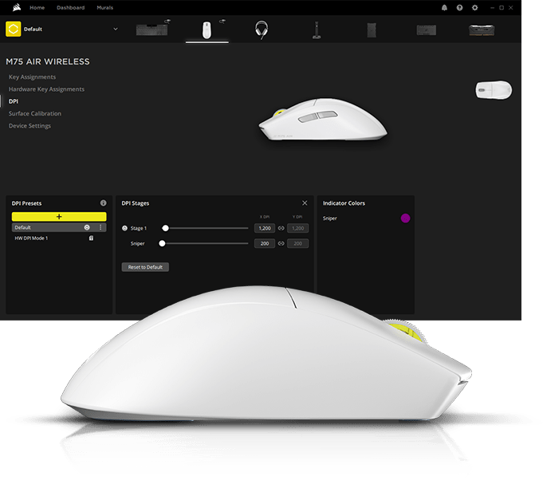Select the DPI section

(x=14, y=101)
